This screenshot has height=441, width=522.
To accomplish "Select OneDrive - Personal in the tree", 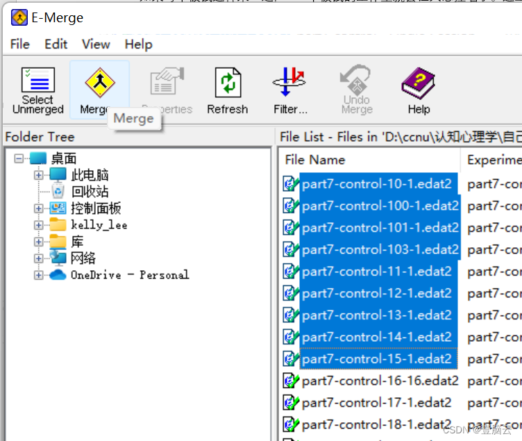I will coord(130,275).
